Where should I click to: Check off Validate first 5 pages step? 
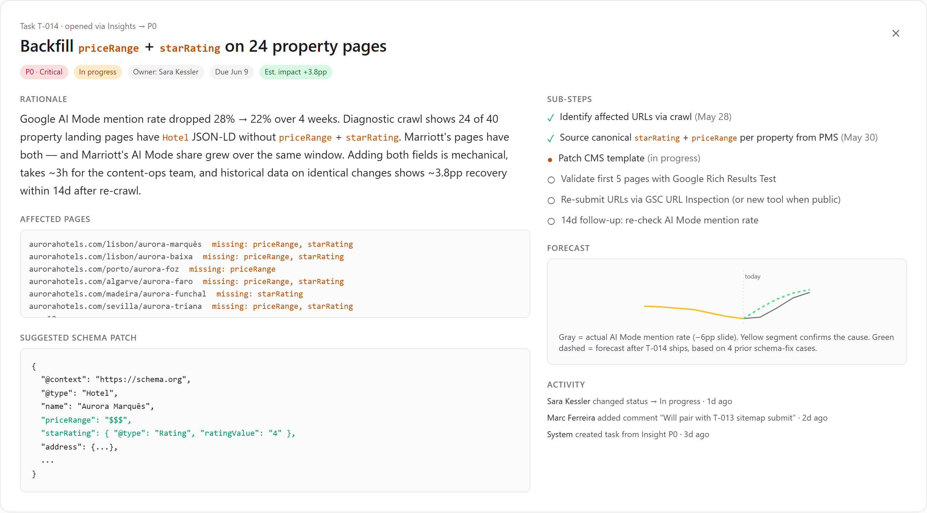[x=551, y=180]
